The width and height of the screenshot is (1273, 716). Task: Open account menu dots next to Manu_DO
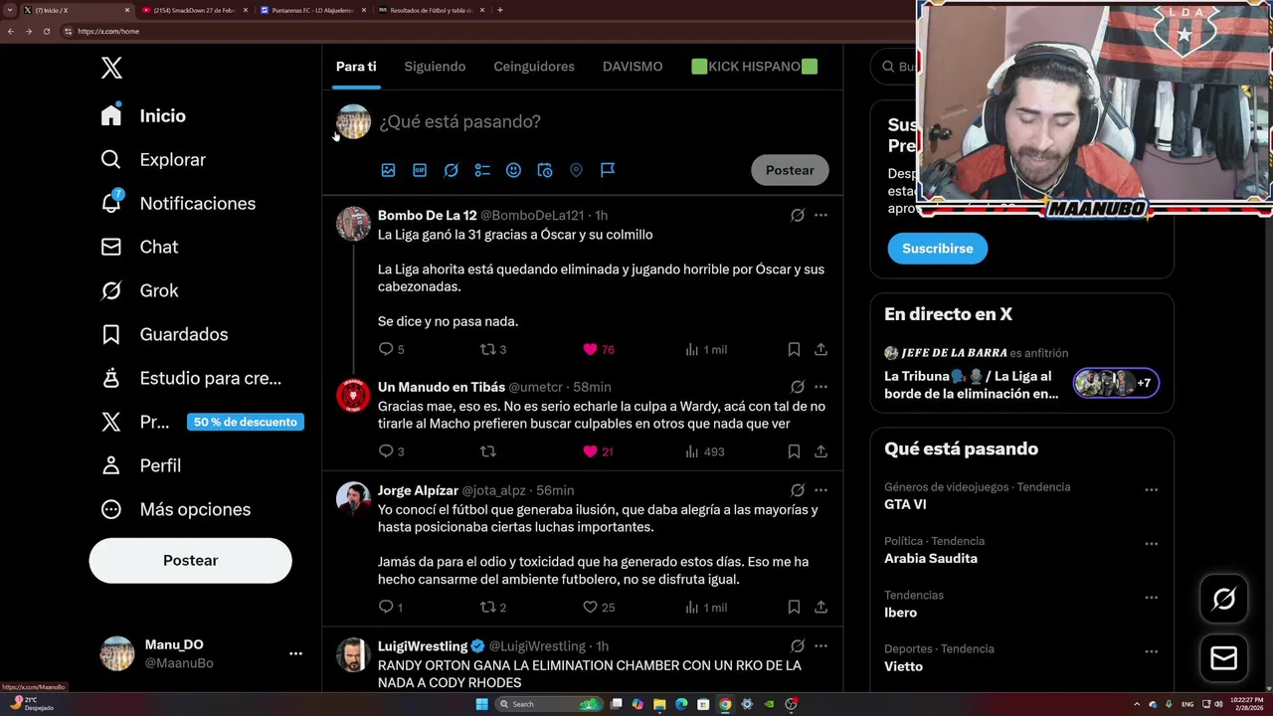pos(295,653)
